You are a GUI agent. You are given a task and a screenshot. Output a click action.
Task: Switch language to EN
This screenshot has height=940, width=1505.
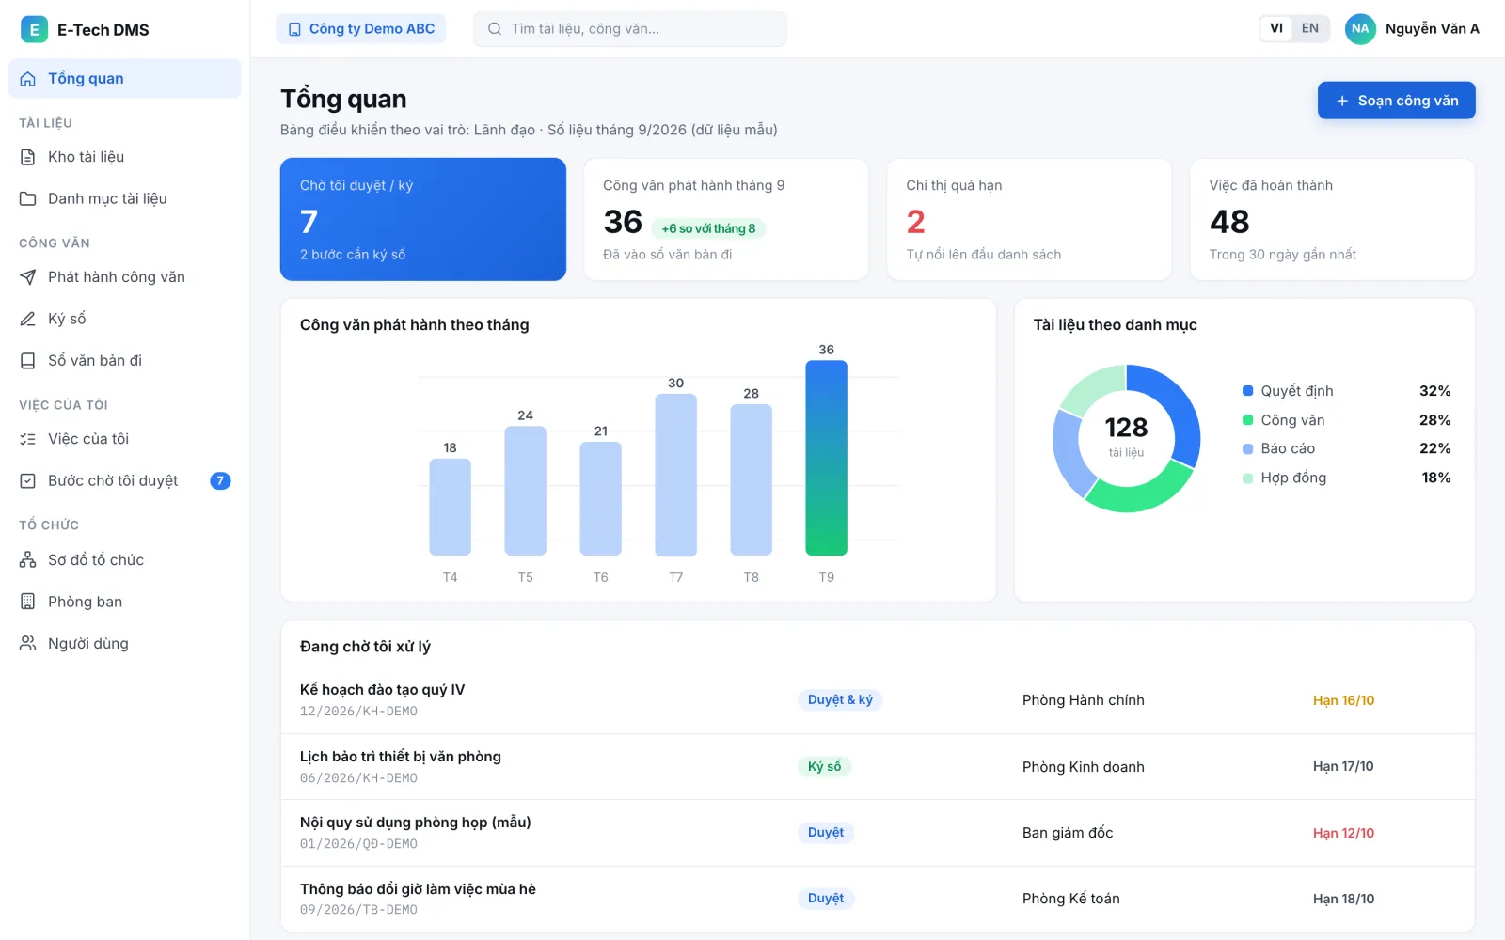[1310, 28]
